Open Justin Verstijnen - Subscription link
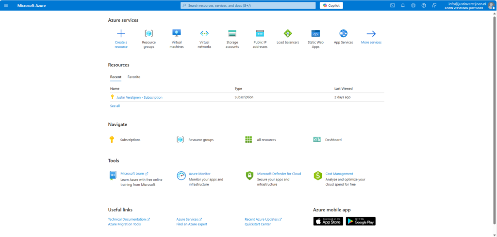Viewport: 497px width, 237px height. [139, 97]
